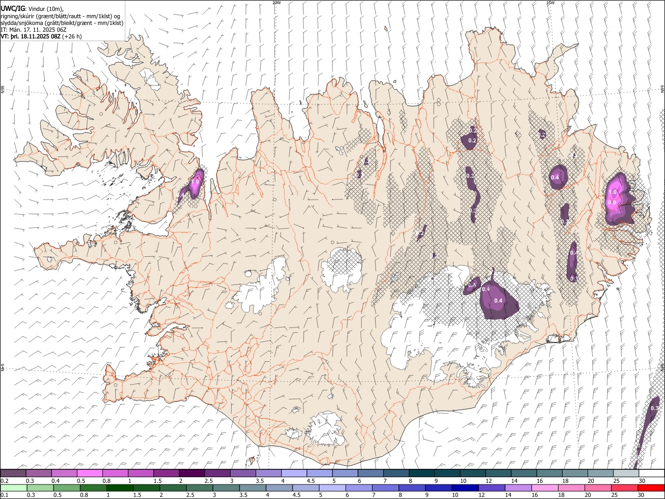Click the 0.4 label in the large glacier snow blob
The height and width of the screenshot is (499, 665).
coord(498,300)
